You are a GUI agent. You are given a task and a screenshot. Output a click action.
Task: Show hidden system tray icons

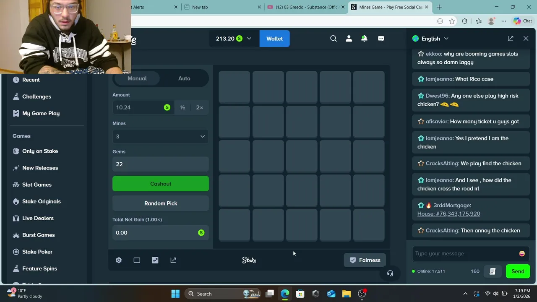pos(465,294)
